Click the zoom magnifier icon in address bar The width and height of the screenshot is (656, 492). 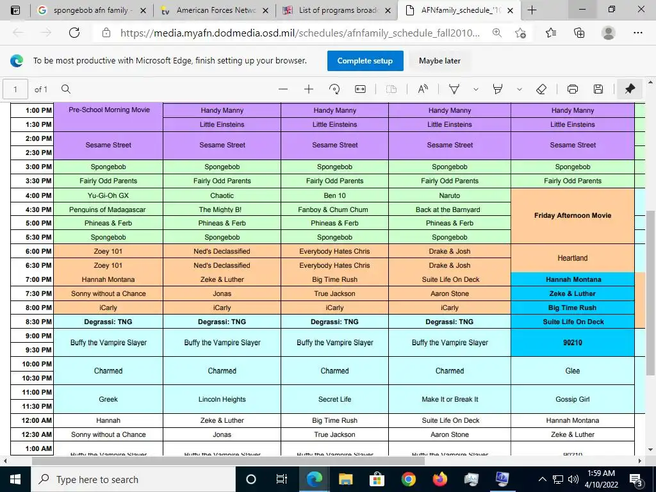click(497, 33)
